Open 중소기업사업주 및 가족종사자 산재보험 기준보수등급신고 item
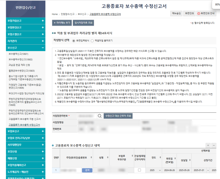The image size is (220, 179). tap(25, 78)
